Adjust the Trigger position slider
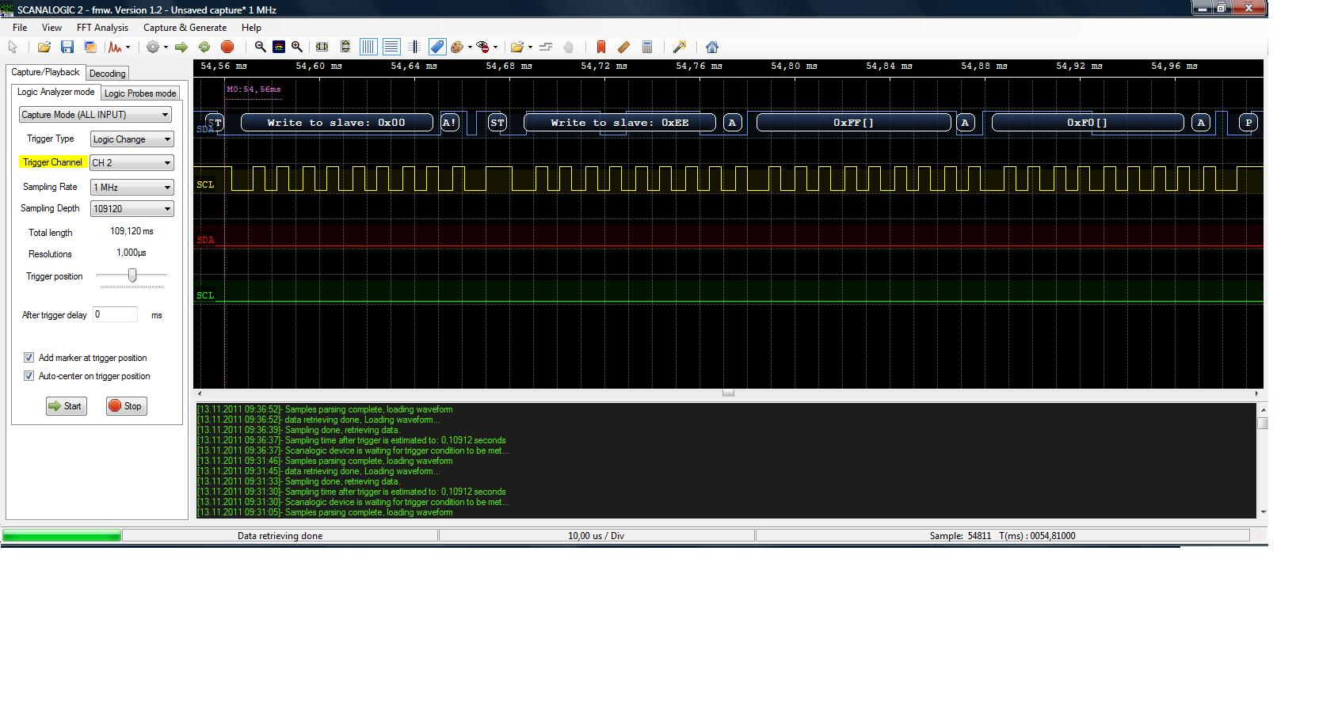The width and height of the screenshot is (1338, 722). click(132, 275)
